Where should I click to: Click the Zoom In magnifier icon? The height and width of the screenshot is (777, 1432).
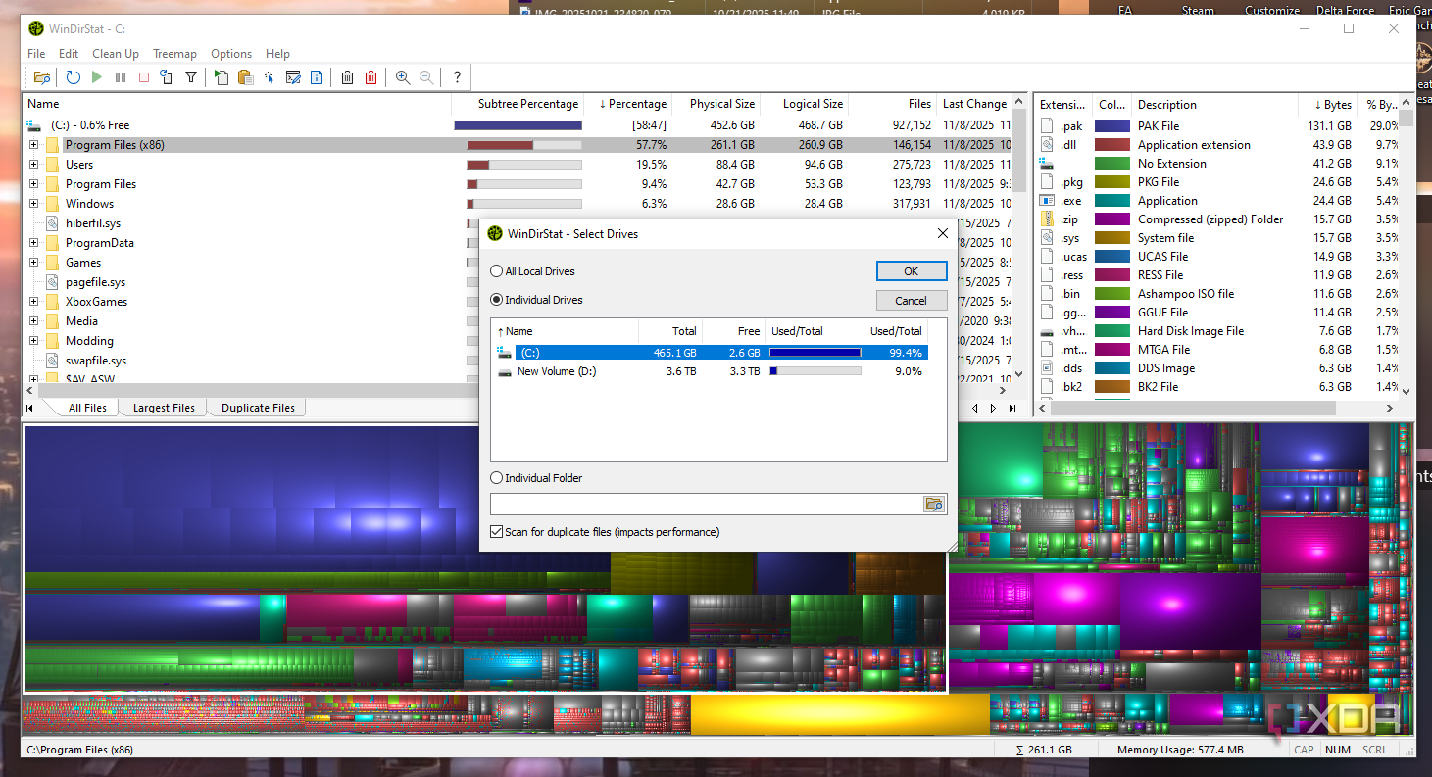pyautogui.click(x=403, y=77)
